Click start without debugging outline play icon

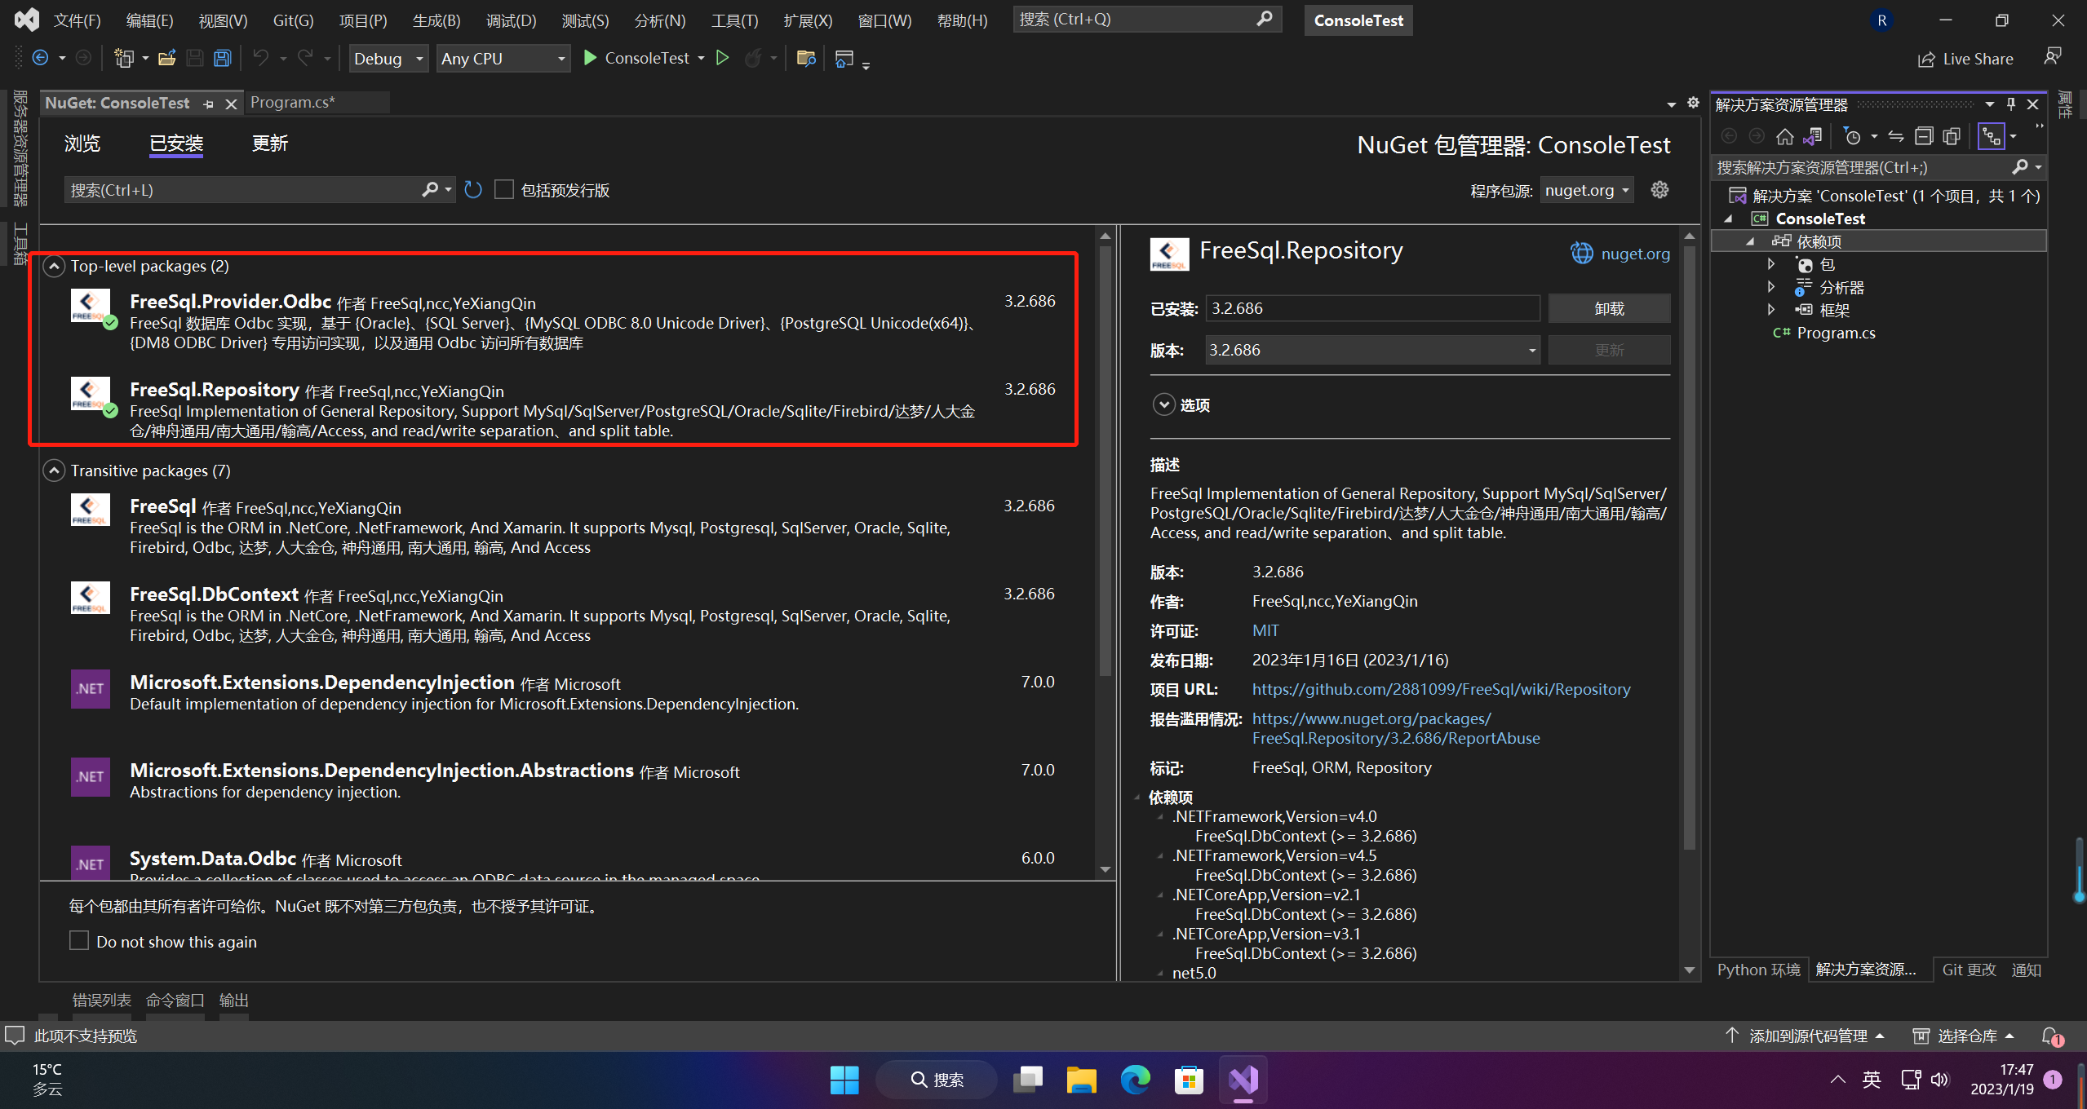[x=722, y=58]
